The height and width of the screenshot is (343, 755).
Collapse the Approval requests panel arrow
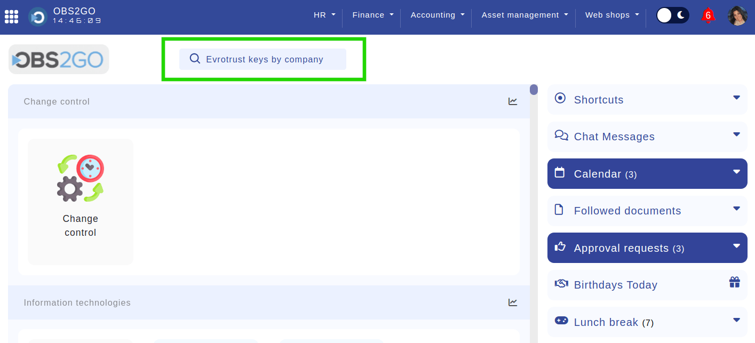coord(736,246)
